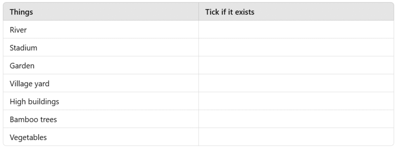Select the 'River' label cell
Viewport: 397px width, 147px height.
click(x=101, y=29)
